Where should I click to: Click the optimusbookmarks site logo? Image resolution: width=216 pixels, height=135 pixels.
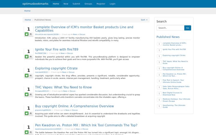tap(35, 4)
